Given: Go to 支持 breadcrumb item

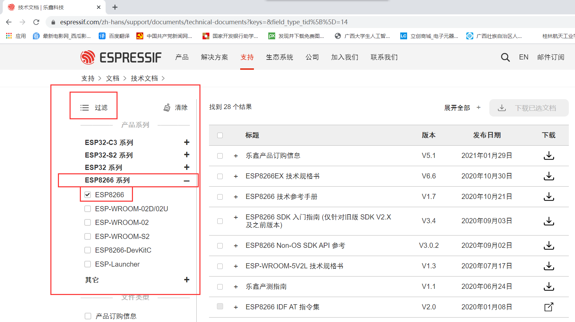Looking at the screenshot, I should pyautogui.click(x=88, y=78).
